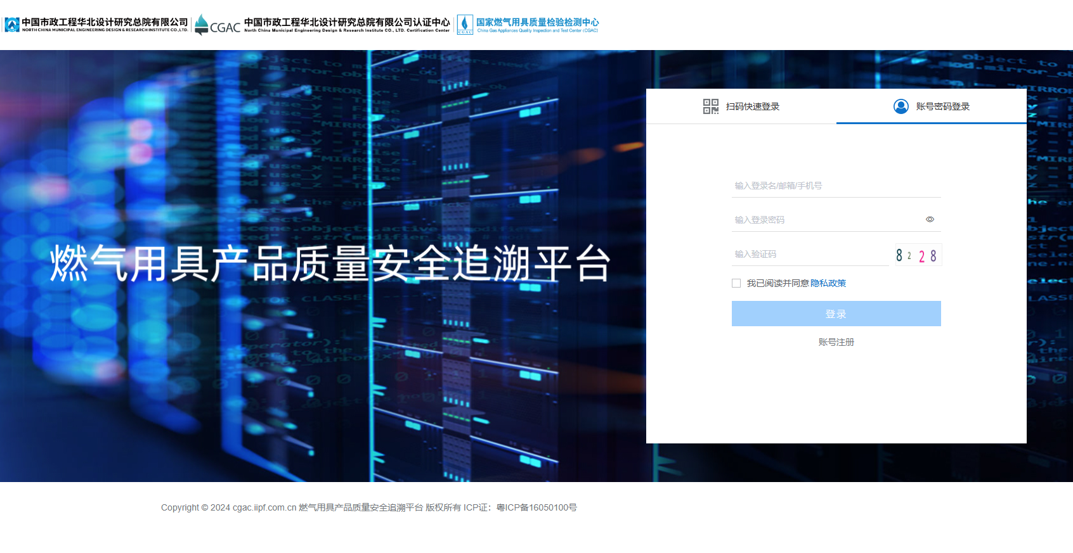Show password using the eye icon
Viewport: 1073px width, 553px height.
click(930, 220)
